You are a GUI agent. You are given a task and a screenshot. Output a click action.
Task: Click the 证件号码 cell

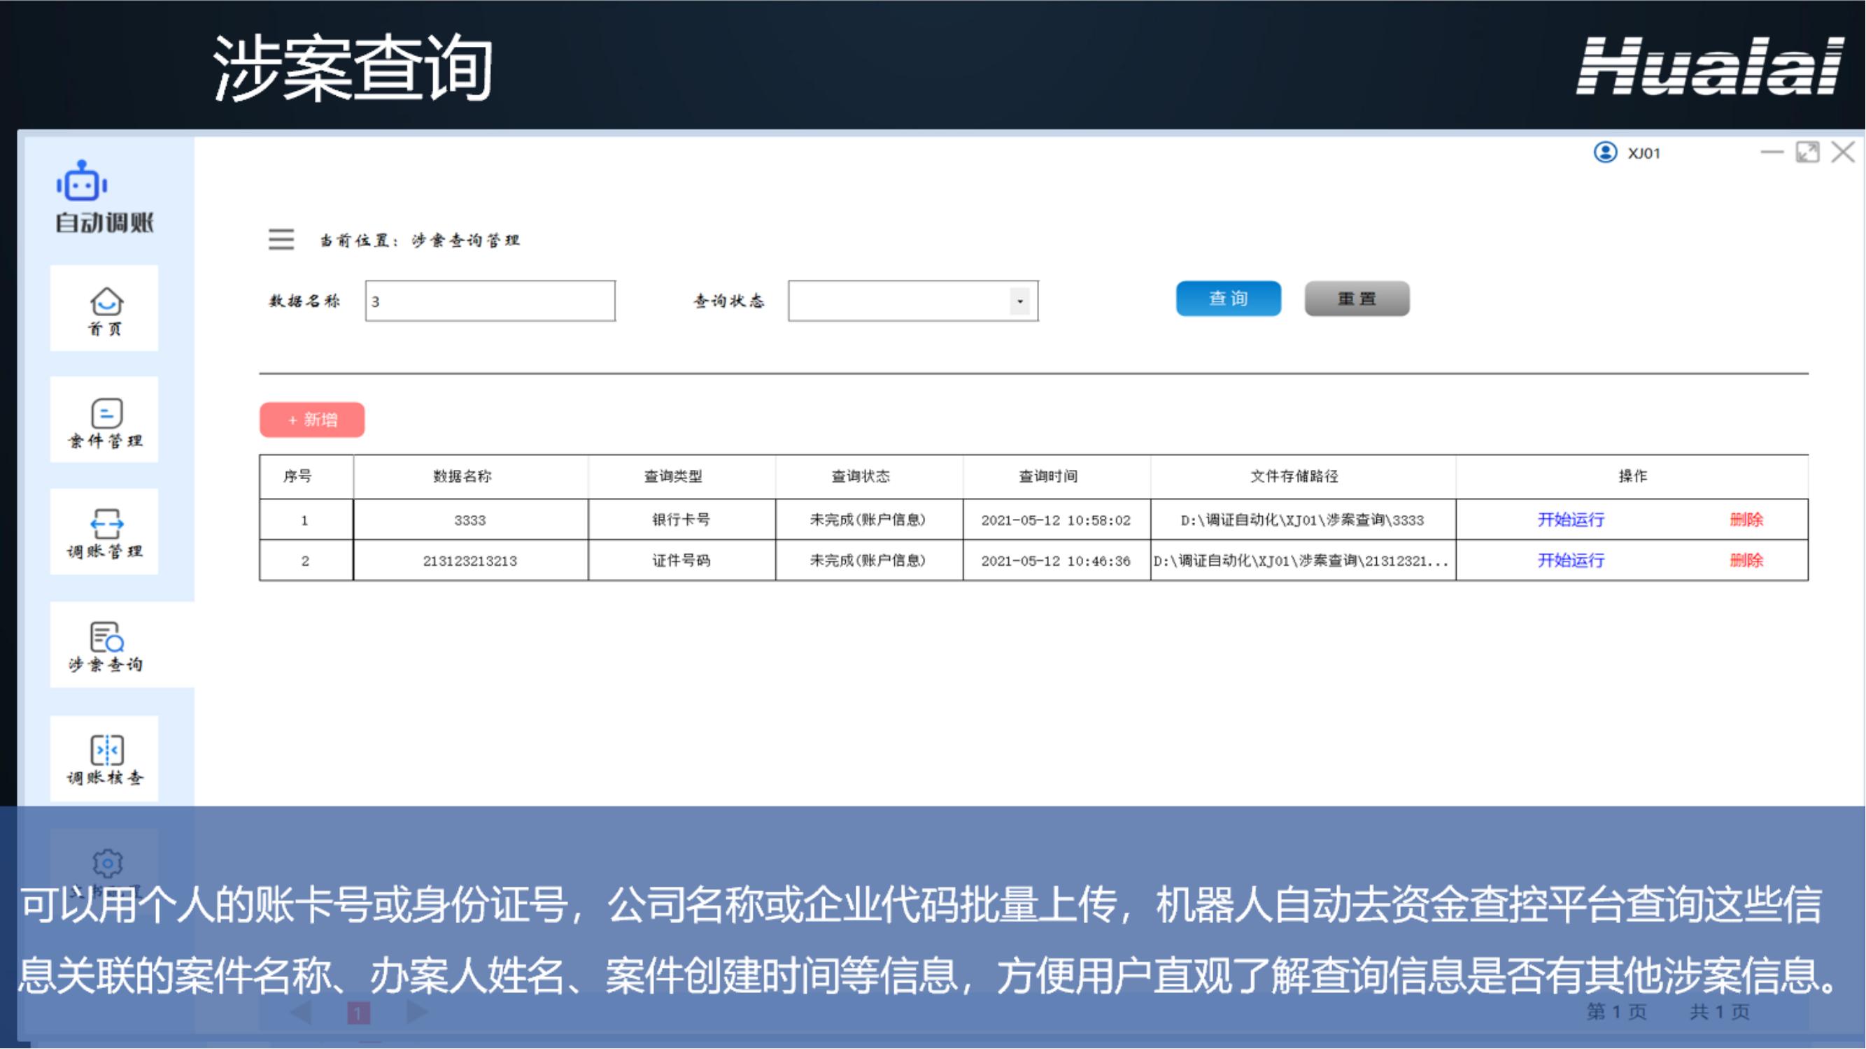pyautogui.click(x=681, y=561)
